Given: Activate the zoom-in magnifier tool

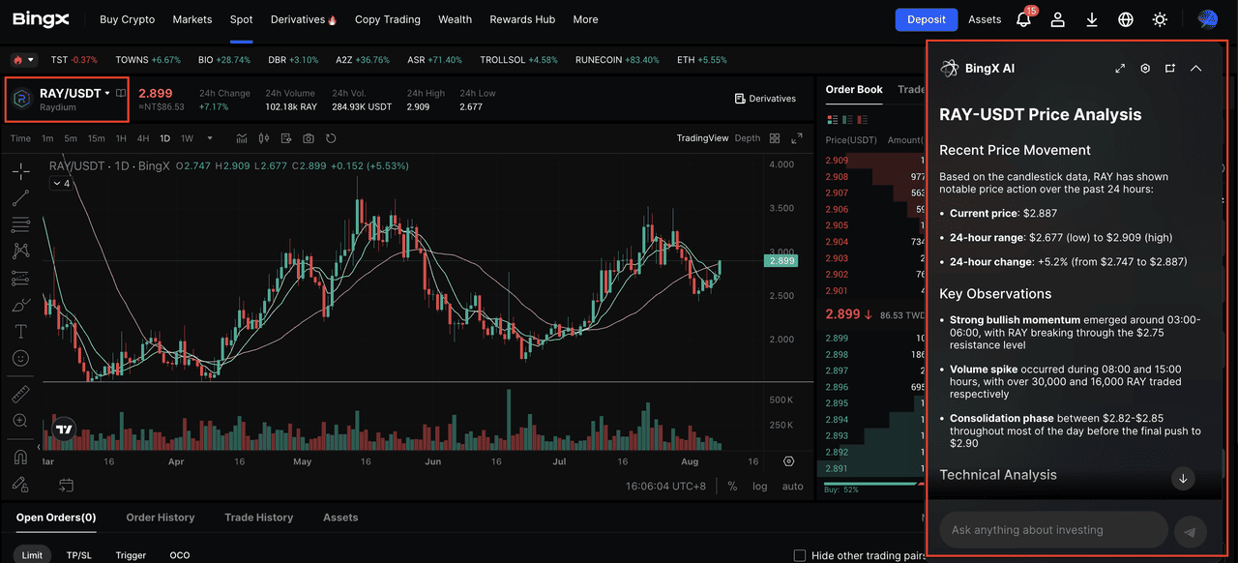Looking at the screenshot, I should click(x=20, y=421).
